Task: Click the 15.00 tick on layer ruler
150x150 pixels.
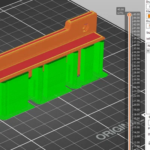Action: pyautogui.click(x=136, y=127)
